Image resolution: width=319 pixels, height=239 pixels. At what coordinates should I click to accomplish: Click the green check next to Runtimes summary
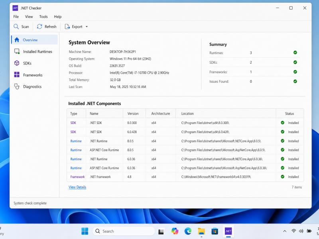295,53
